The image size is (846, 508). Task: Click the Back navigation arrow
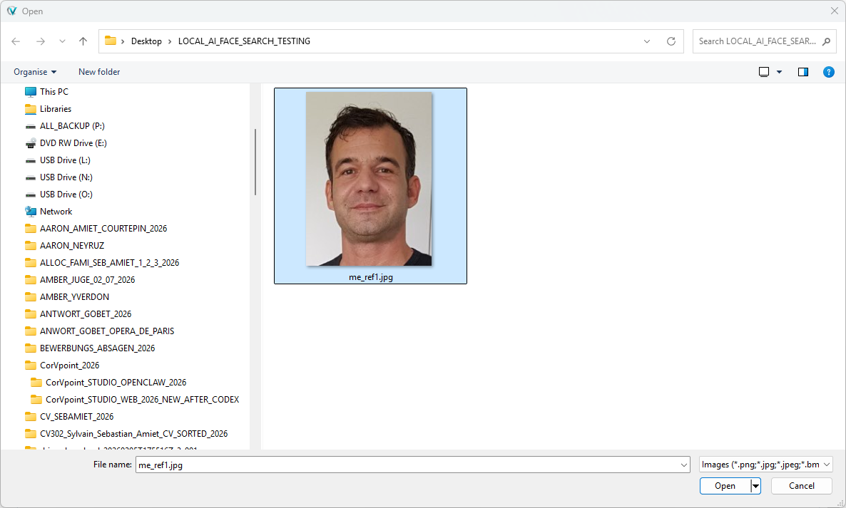tap(16, 41)
